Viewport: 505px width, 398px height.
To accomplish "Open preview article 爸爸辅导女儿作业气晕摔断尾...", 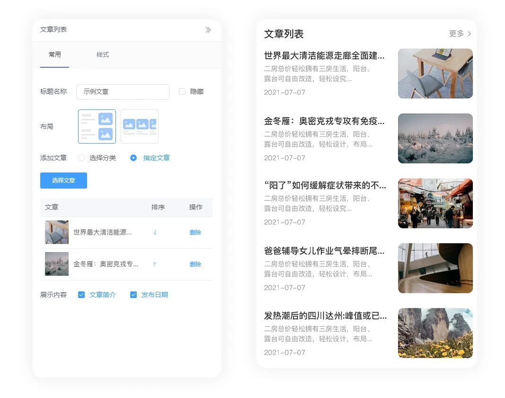I will [x=324, y=251].
